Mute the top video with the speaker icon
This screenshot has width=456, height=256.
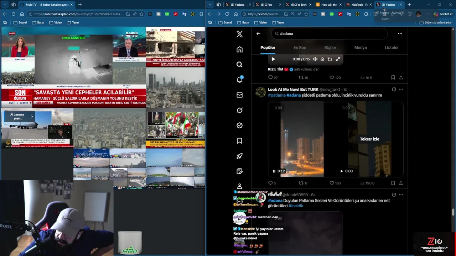pos(315,59)
